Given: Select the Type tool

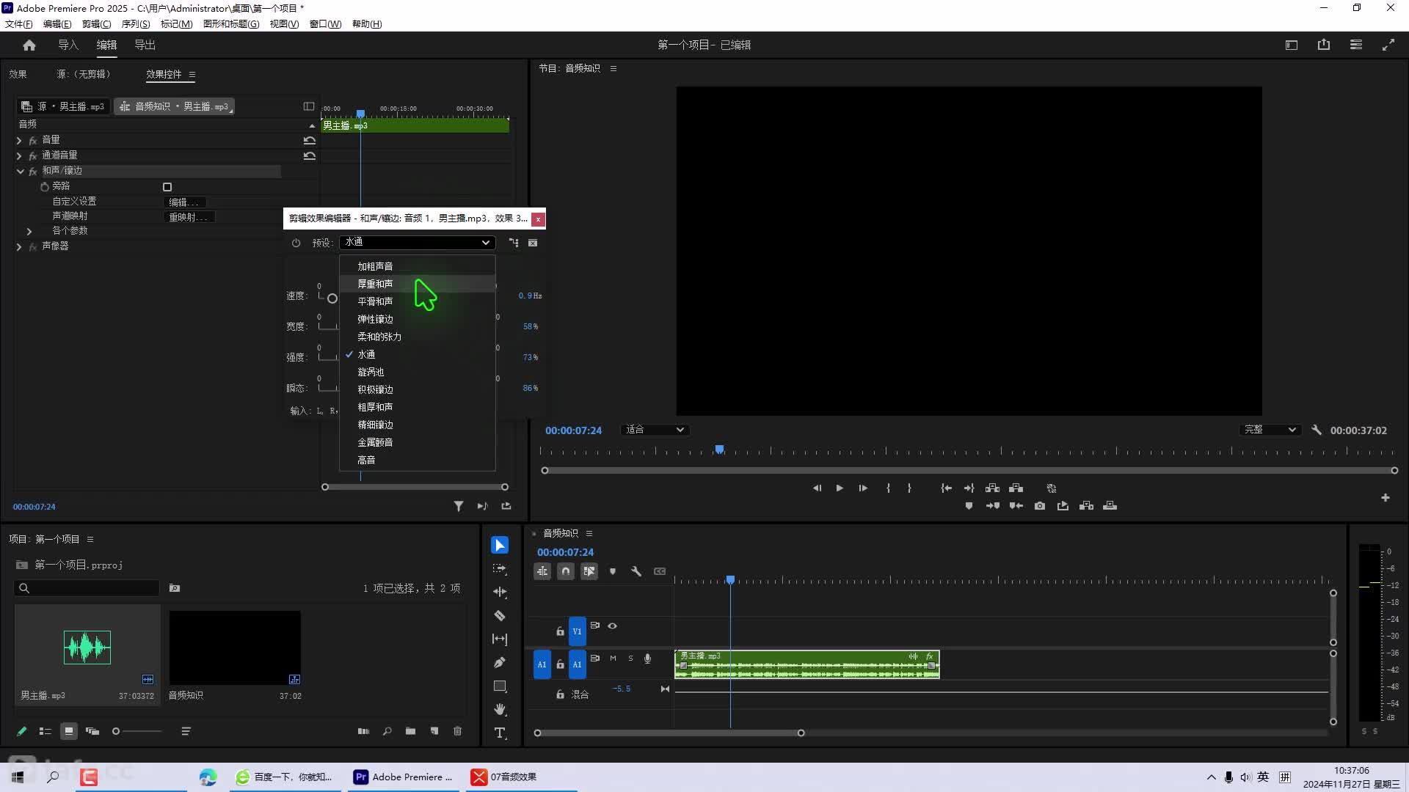Looking at the screenshot, I should point(500,733).
